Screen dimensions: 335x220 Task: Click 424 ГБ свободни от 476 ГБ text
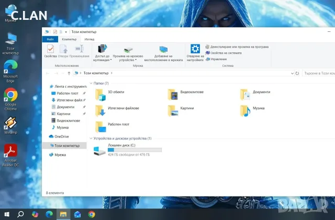(129, 155)
